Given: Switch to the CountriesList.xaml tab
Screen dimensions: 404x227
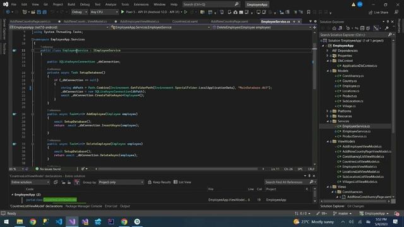Looking at the screenshot, I should coord(185,21).
